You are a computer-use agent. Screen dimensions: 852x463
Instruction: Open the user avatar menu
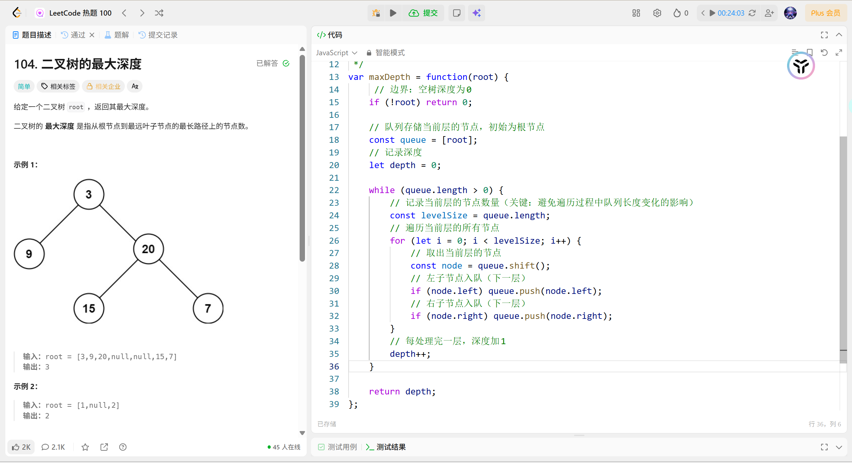(790, 13)
